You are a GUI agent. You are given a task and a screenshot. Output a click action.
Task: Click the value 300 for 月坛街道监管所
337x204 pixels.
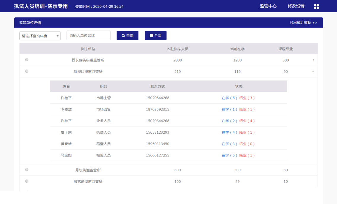(x=237, y=170)
